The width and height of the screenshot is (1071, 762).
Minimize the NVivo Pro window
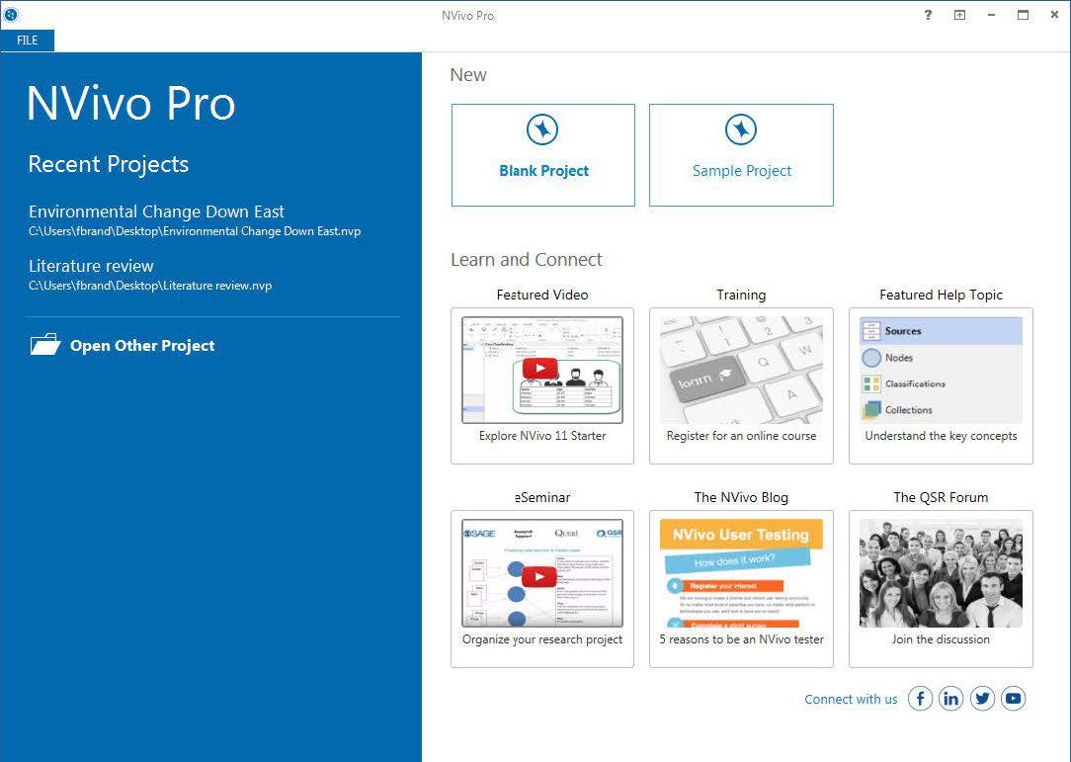(991, 15)
